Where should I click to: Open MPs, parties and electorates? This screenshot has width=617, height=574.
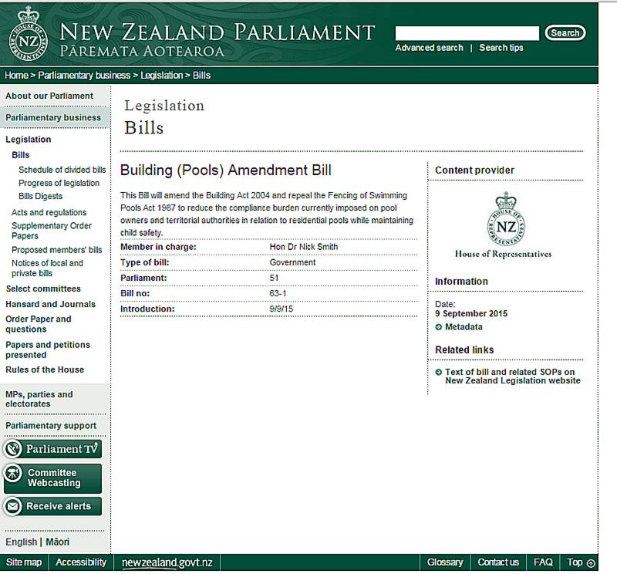pyautogui.click(x=39, y=399)
